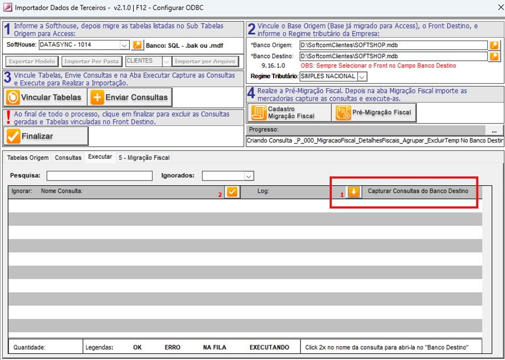This screenshot has height=360, width=505.
Task: Click the orange download arrow capture icon
Action: point(354,192)
